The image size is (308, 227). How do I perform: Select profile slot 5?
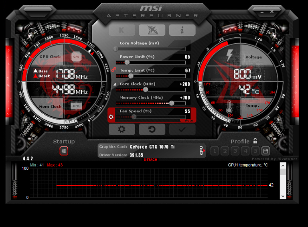[255, 151]
